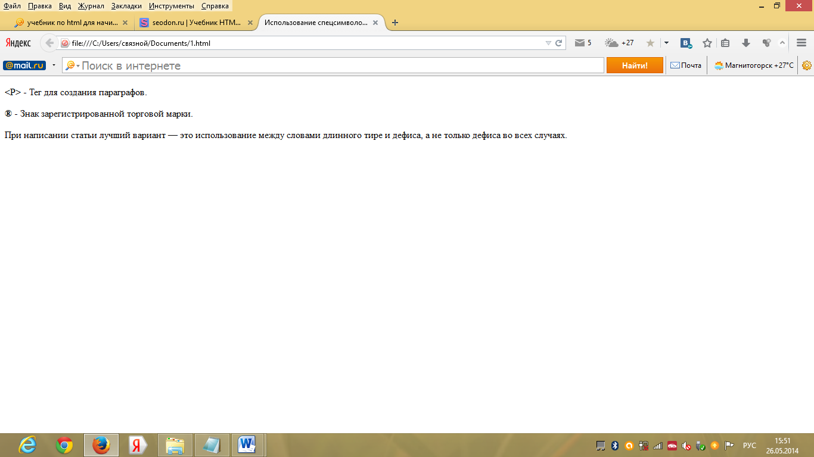The height and width of the screenshot is (457, 814).
Task: Click the Yandex logo button
Action: 18,43
